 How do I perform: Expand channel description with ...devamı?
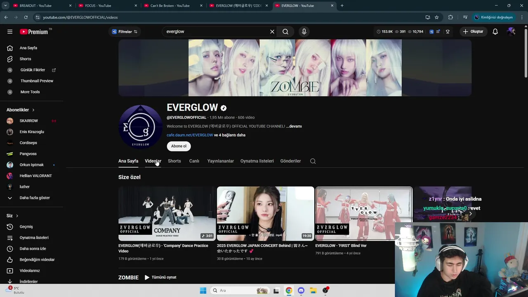point(294,126)
